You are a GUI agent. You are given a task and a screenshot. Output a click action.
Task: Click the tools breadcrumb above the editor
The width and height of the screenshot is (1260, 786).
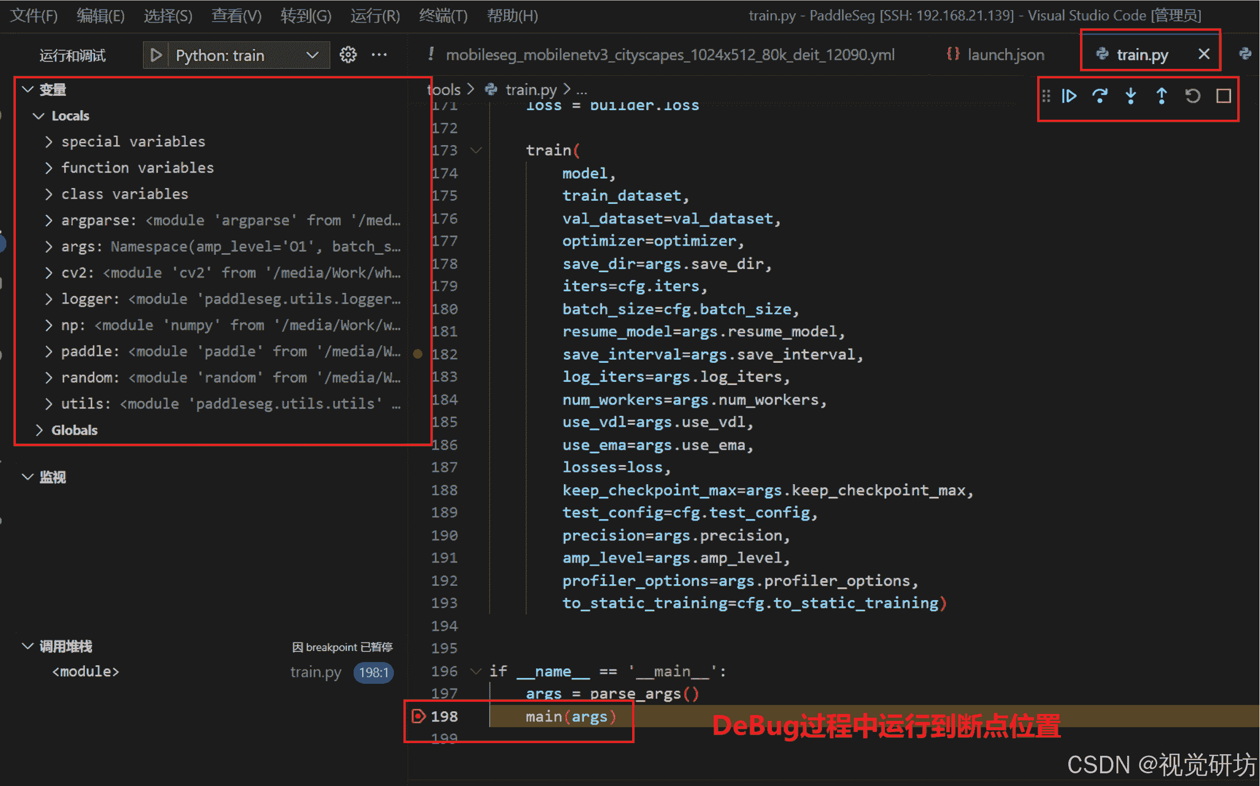pyautogui.click(x=444, y=89)
